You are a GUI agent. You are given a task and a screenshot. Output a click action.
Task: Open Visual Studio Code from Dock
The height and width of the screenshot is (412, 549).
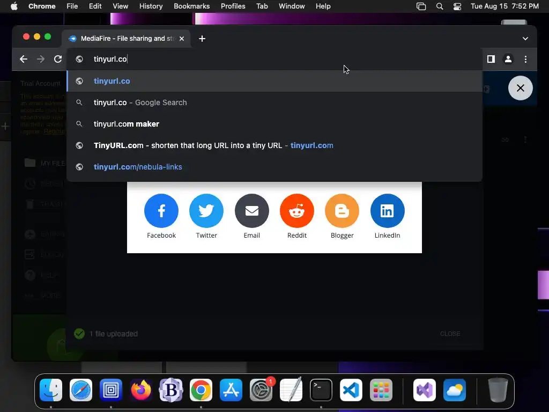coord(351,390)
